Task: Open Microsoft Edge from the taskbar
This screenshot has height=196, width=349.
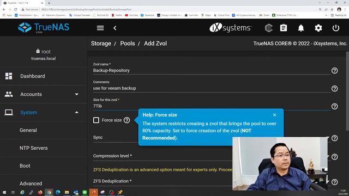Action: (x=58, y=192)
